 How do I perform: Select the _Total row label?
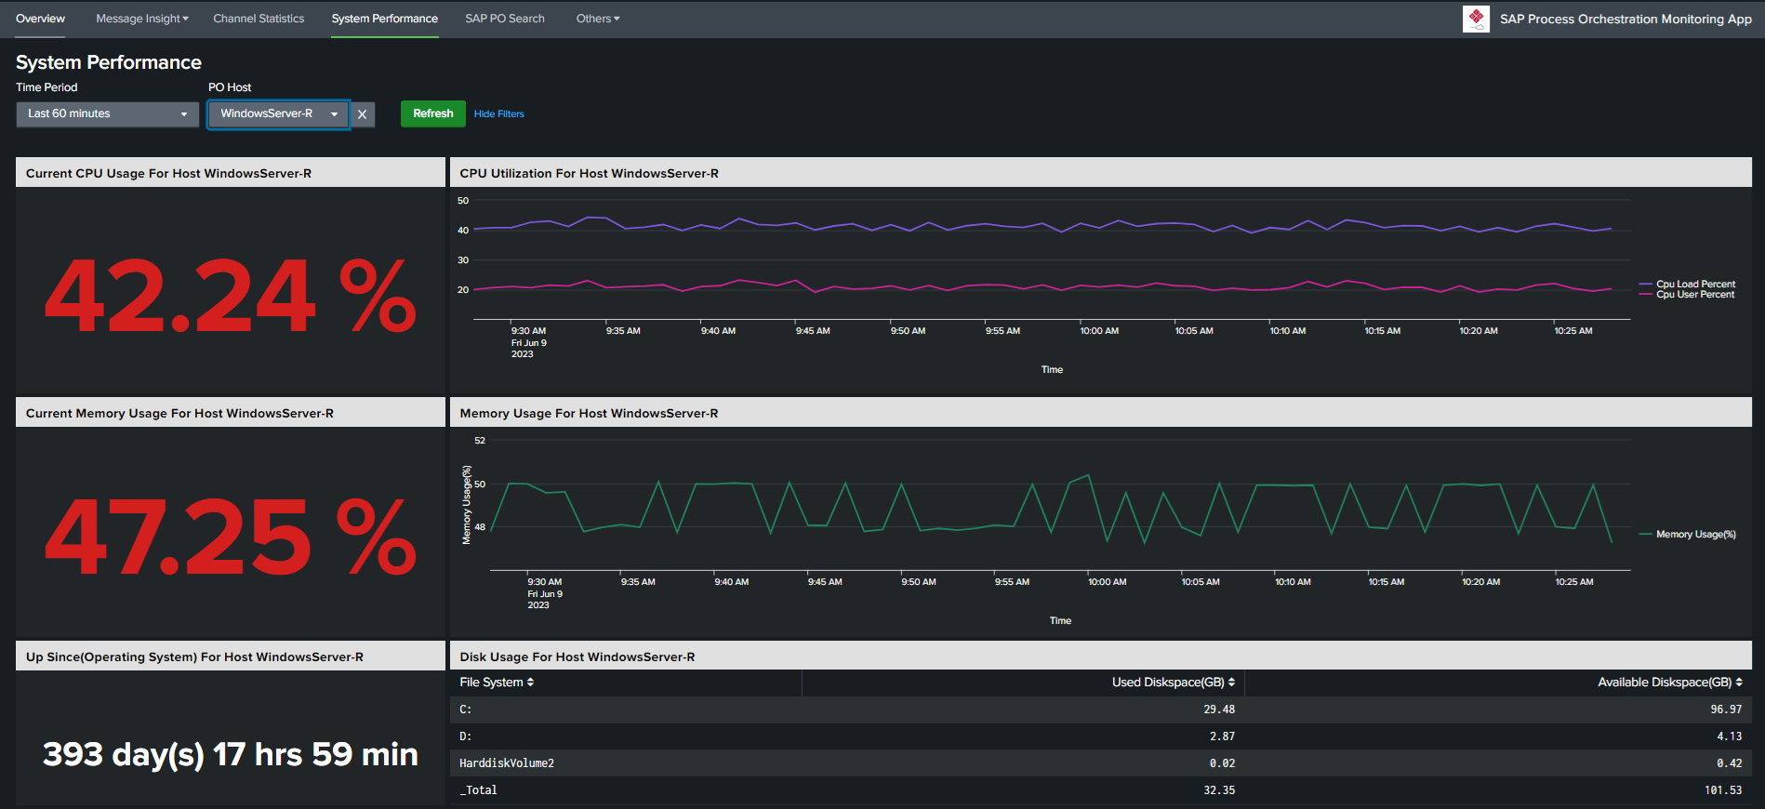478,790
